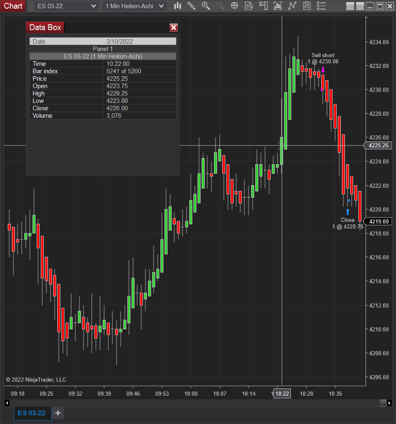Image resolution: width=396 pixels, height=424 pixels.
Task: Select the Cross Hair cursor icon
Action: pyautogui.click(x=235, y=6)
